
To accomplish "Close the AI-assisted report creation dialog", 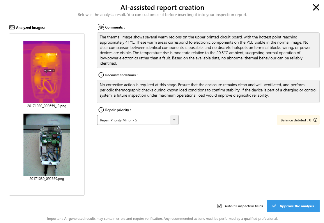I will pos(316,8).
